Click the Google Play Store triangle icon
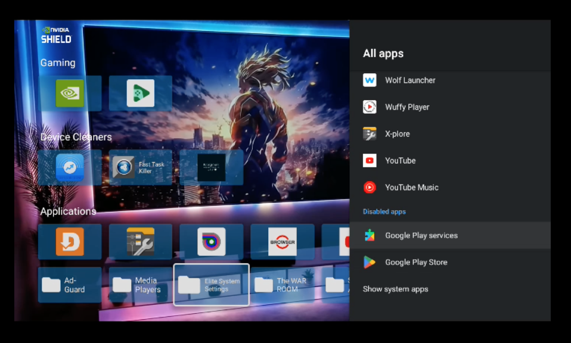The image size is (571, 343). tap(370, 262)
